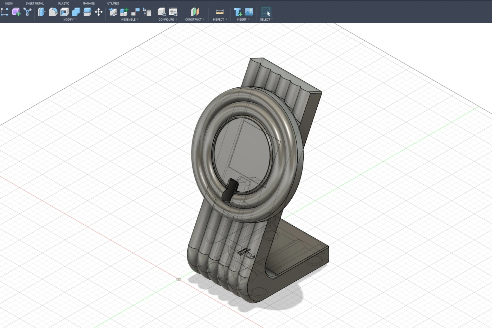
Task: Click the purple Create Form icon
Action: click(16, 12)
